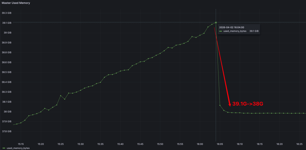Click the 39.3 GiB y-axis label
The height and width of the screenshot is (150, 306).
click(7, 13)
